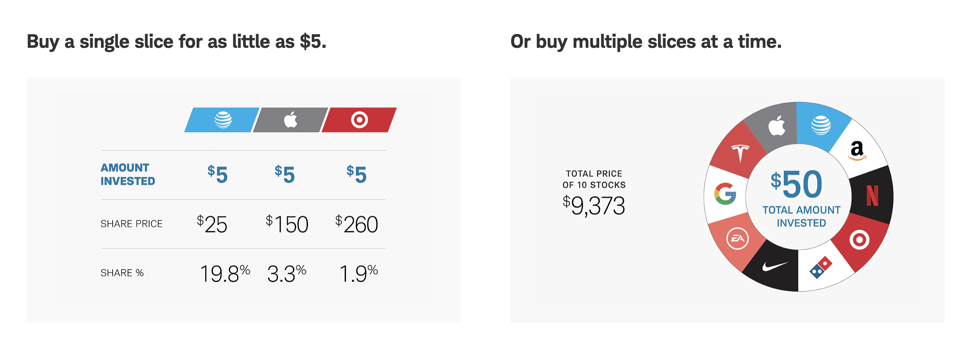This screenshot has width=980, height=359.
Task: Click the 'Or buy multiple slices' heading
Action: pos(646,42)
